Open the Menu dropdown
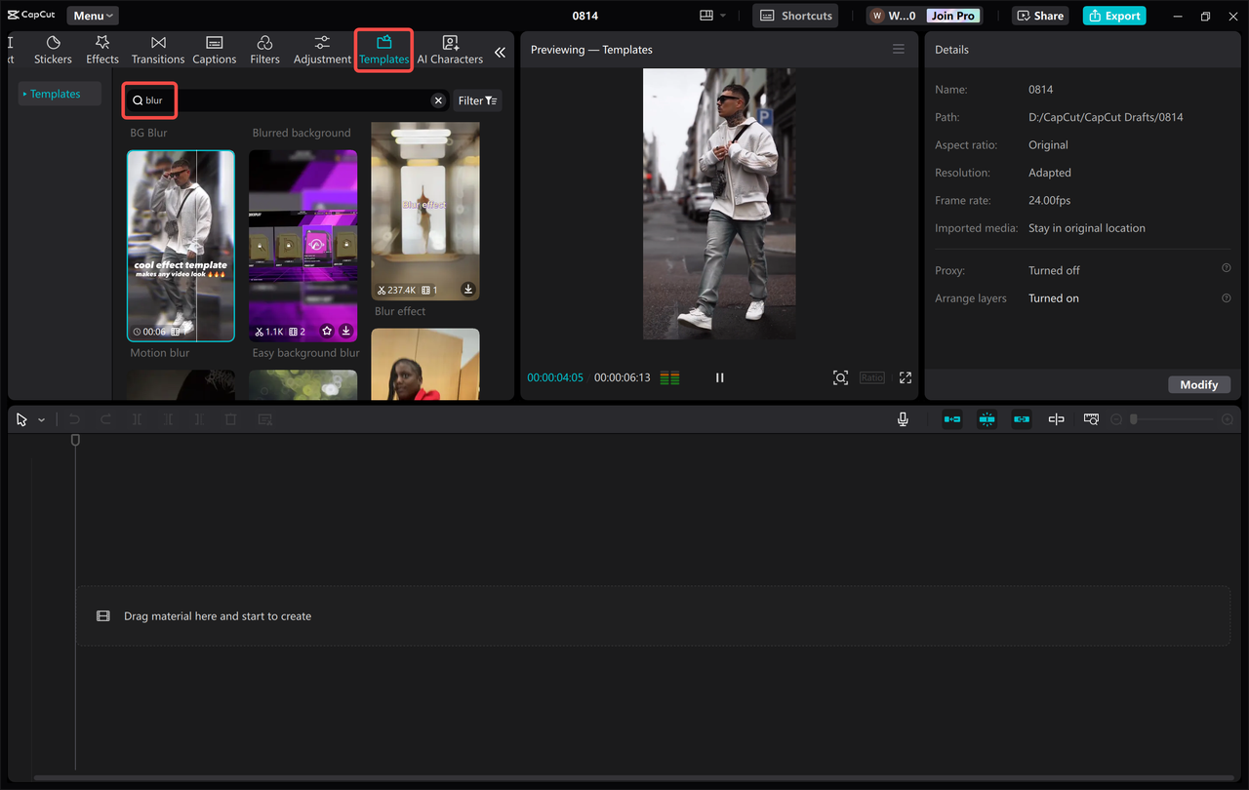 click(x=92, y=15)
